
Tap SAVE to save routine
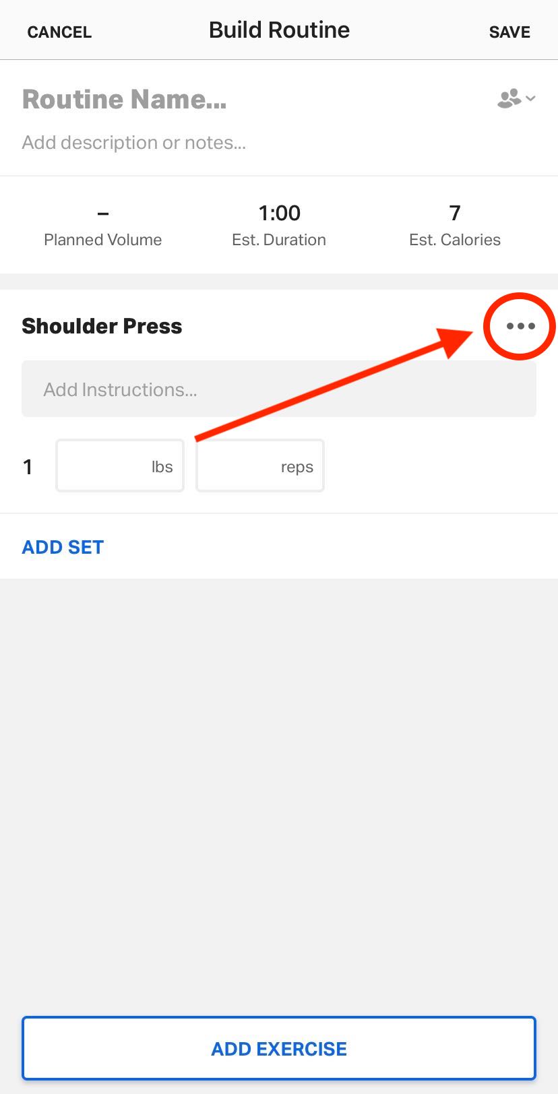tap(509, 32)
